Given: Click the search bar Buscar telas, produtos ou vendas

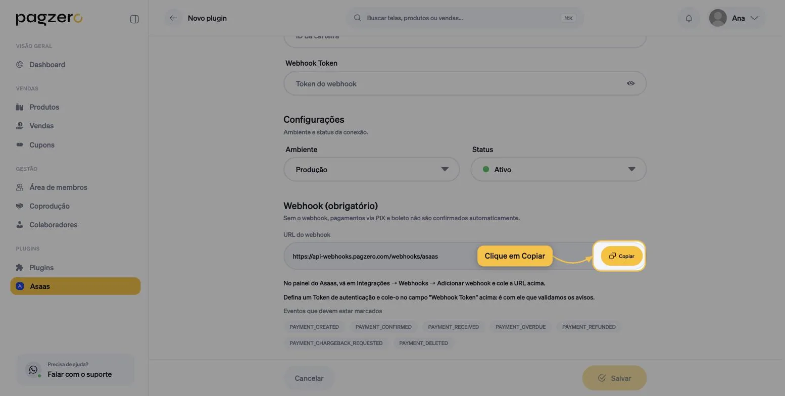Looking at the screenshot, I should click(465, 18).
